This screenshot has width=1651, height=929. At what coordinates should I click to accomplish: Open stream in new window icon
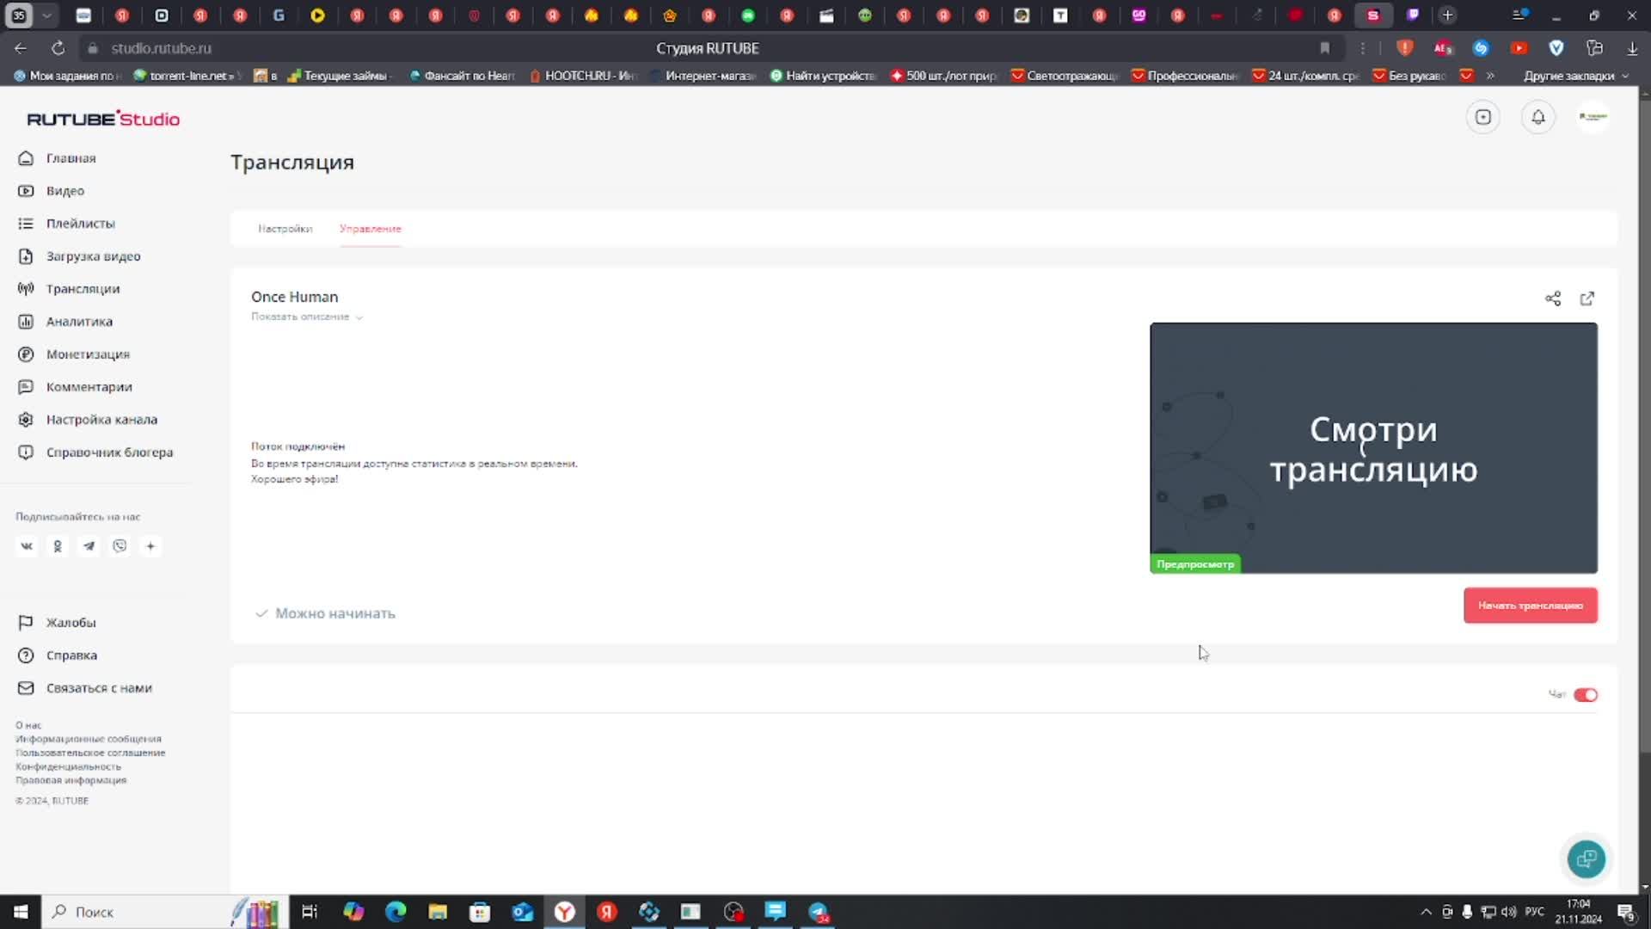[x=1587, y=298]
